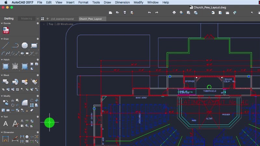The width and height of the screenshot is (260, 146).
Task: Click the plus button to add drawing tab
Action: pyautogui.click(x=47, y=19)
